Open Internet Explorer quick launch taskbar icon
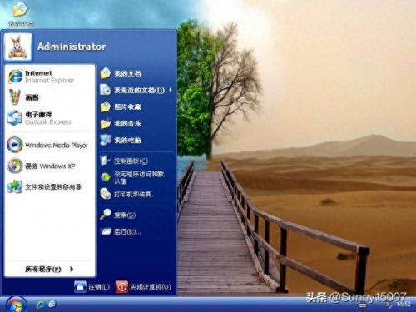416x312 pixels. pos(41,305)
